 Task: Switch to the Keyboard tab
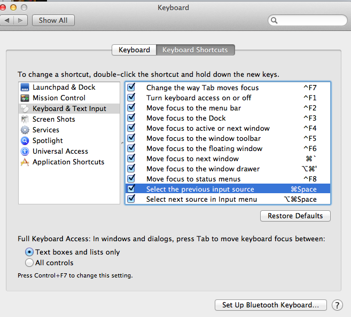(x=134, y=50)
